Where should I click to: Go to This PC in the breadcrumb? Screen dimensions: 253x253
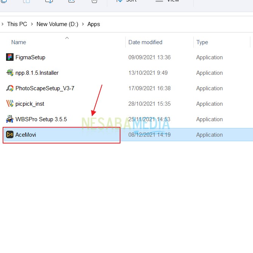(x=17, y=24)
